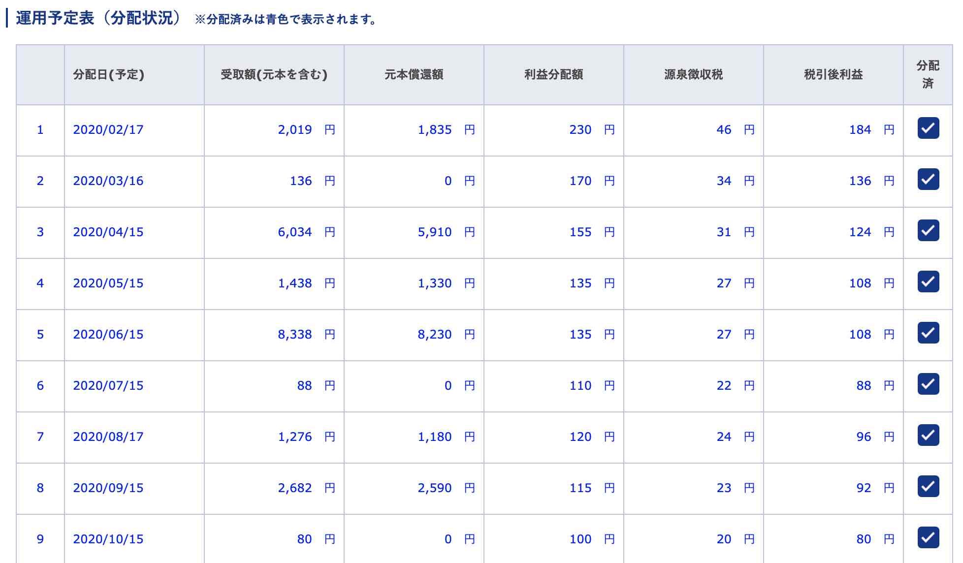Click the note ※分配済みは青色で表示されます。

tap(286, 19)
